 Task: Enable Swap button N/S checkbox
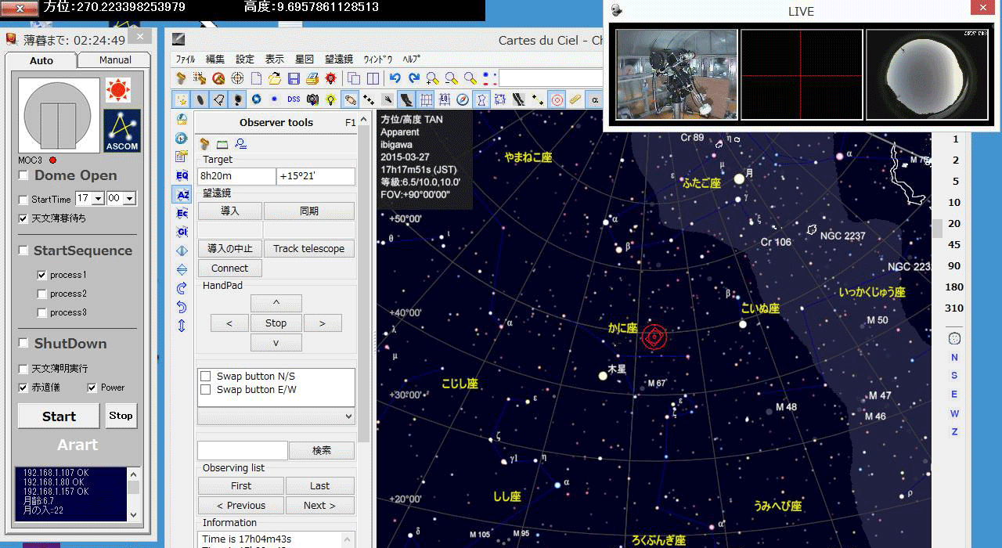click(x=206, y=376)
